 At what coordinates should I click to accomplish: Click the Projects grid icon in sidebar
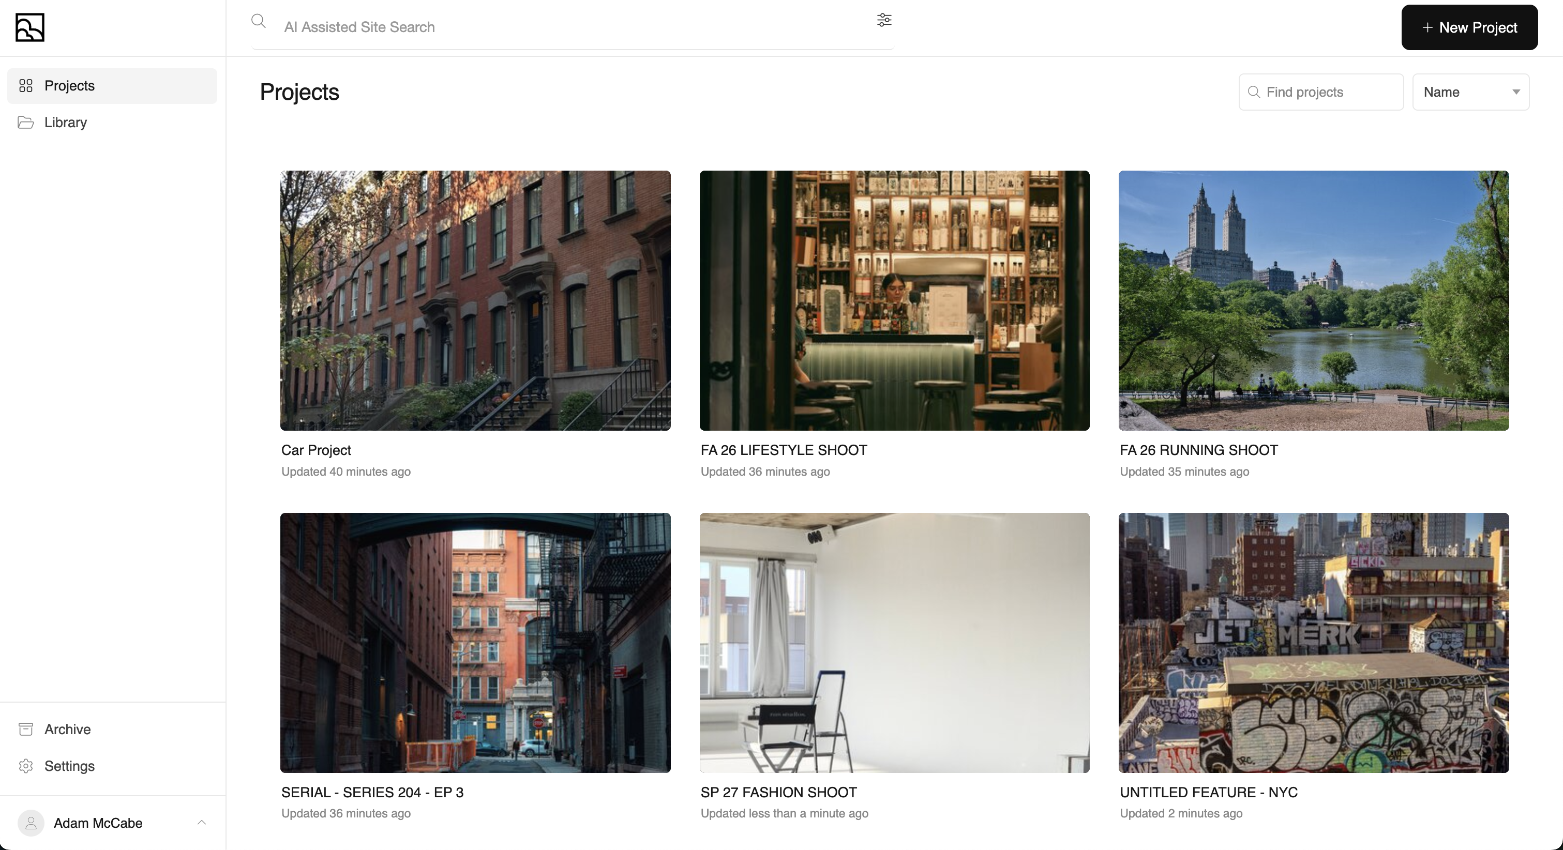coord(25,85)
